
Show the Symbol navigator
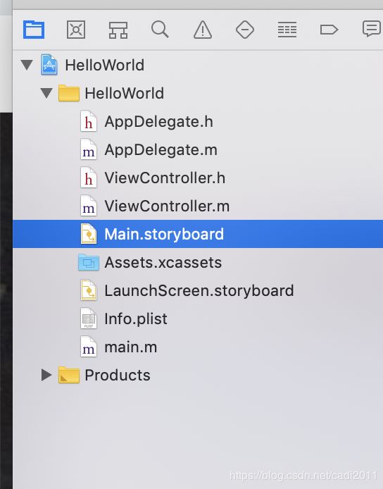click(118, 30)
